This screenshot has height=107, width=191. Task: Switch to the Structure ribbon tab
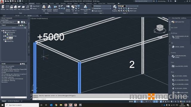pos(32,3)
